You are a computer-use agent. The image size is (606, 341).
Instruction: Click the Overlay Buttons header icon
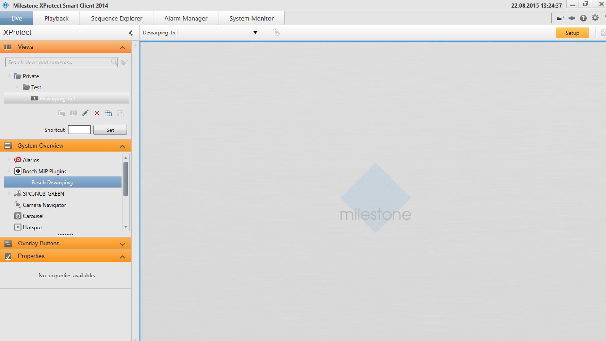click(x=8, y=243)
